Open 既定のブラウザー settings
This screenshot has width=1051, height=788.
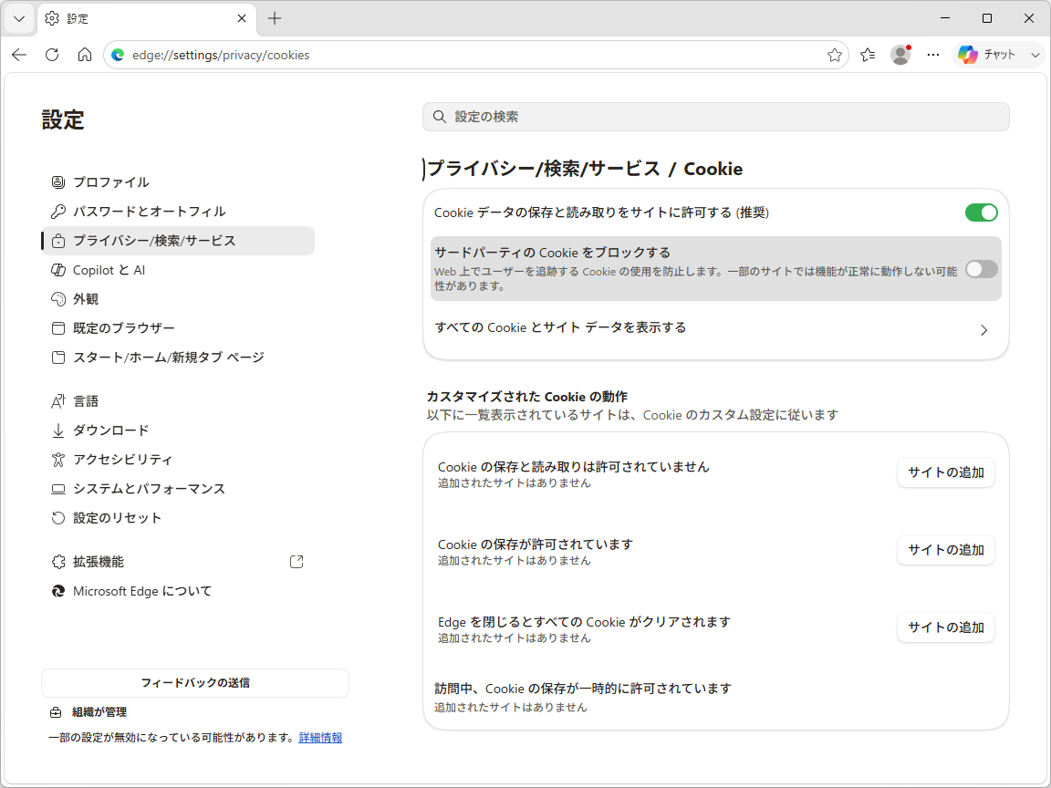coord(178,328)
